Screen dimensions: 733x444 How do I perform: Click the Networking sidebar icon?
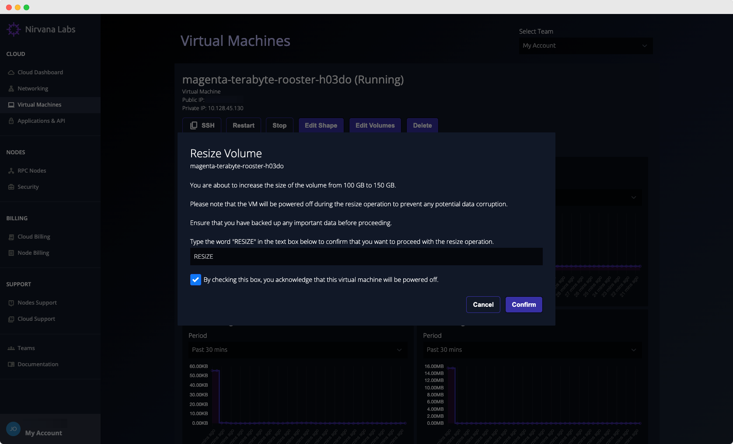coord(11,89)
